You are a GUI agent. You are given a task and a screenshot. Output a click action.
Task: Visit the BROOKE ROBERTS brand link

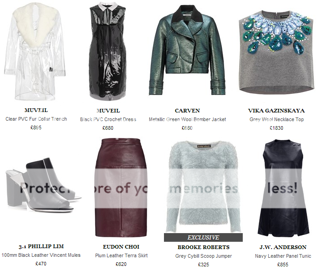(204, 247)
